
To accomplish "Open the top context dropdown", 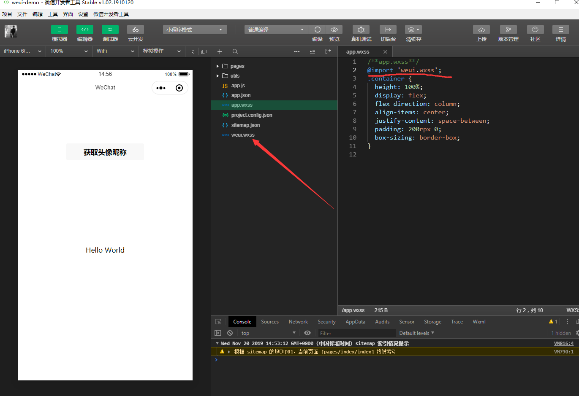I will [x=268, y=333].
